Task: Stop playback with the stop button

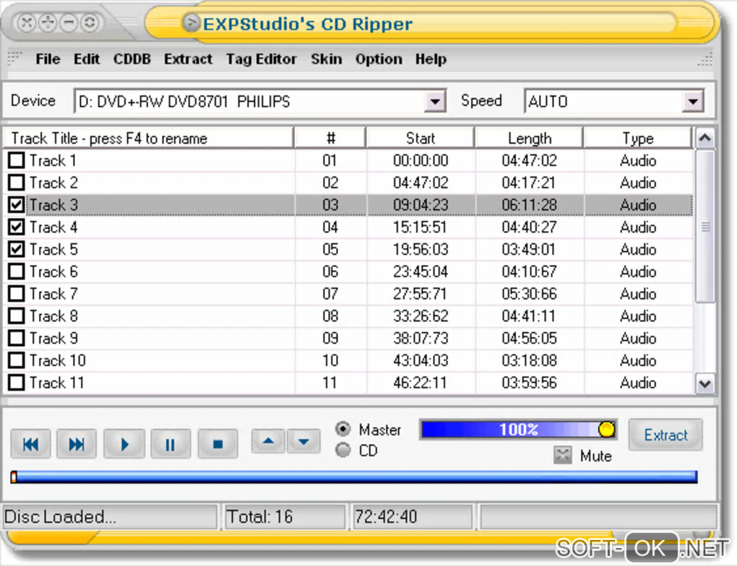Action: click(217, 444)
